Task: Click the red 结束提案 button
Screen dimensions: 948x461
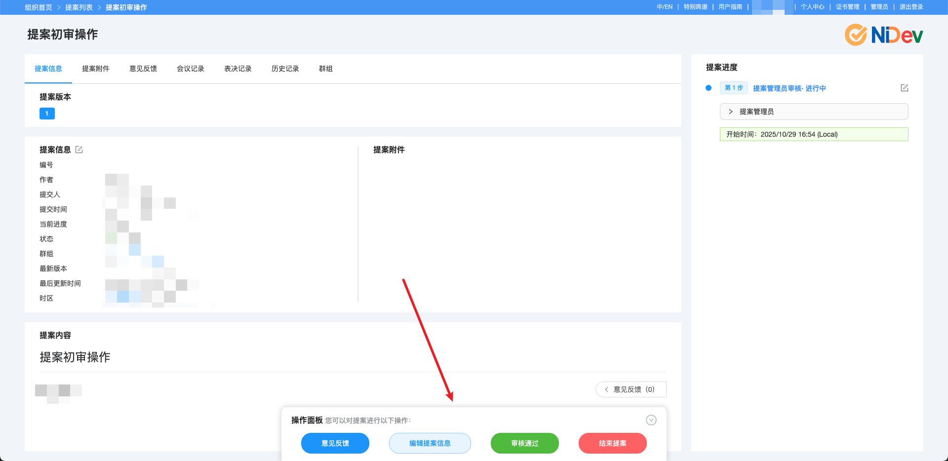Action: click(x=612, y=443)
